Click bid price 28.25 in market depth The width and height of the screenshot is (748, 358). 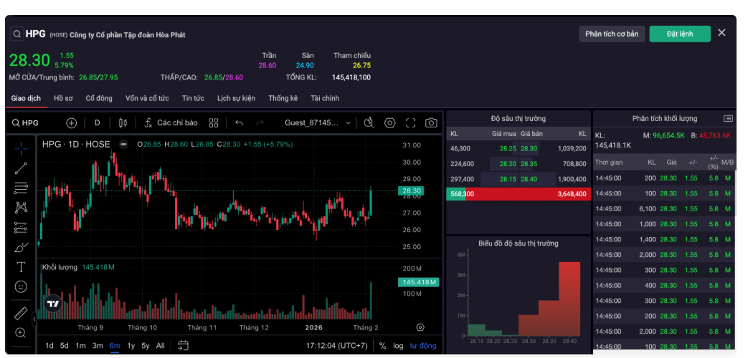point(508,148)
